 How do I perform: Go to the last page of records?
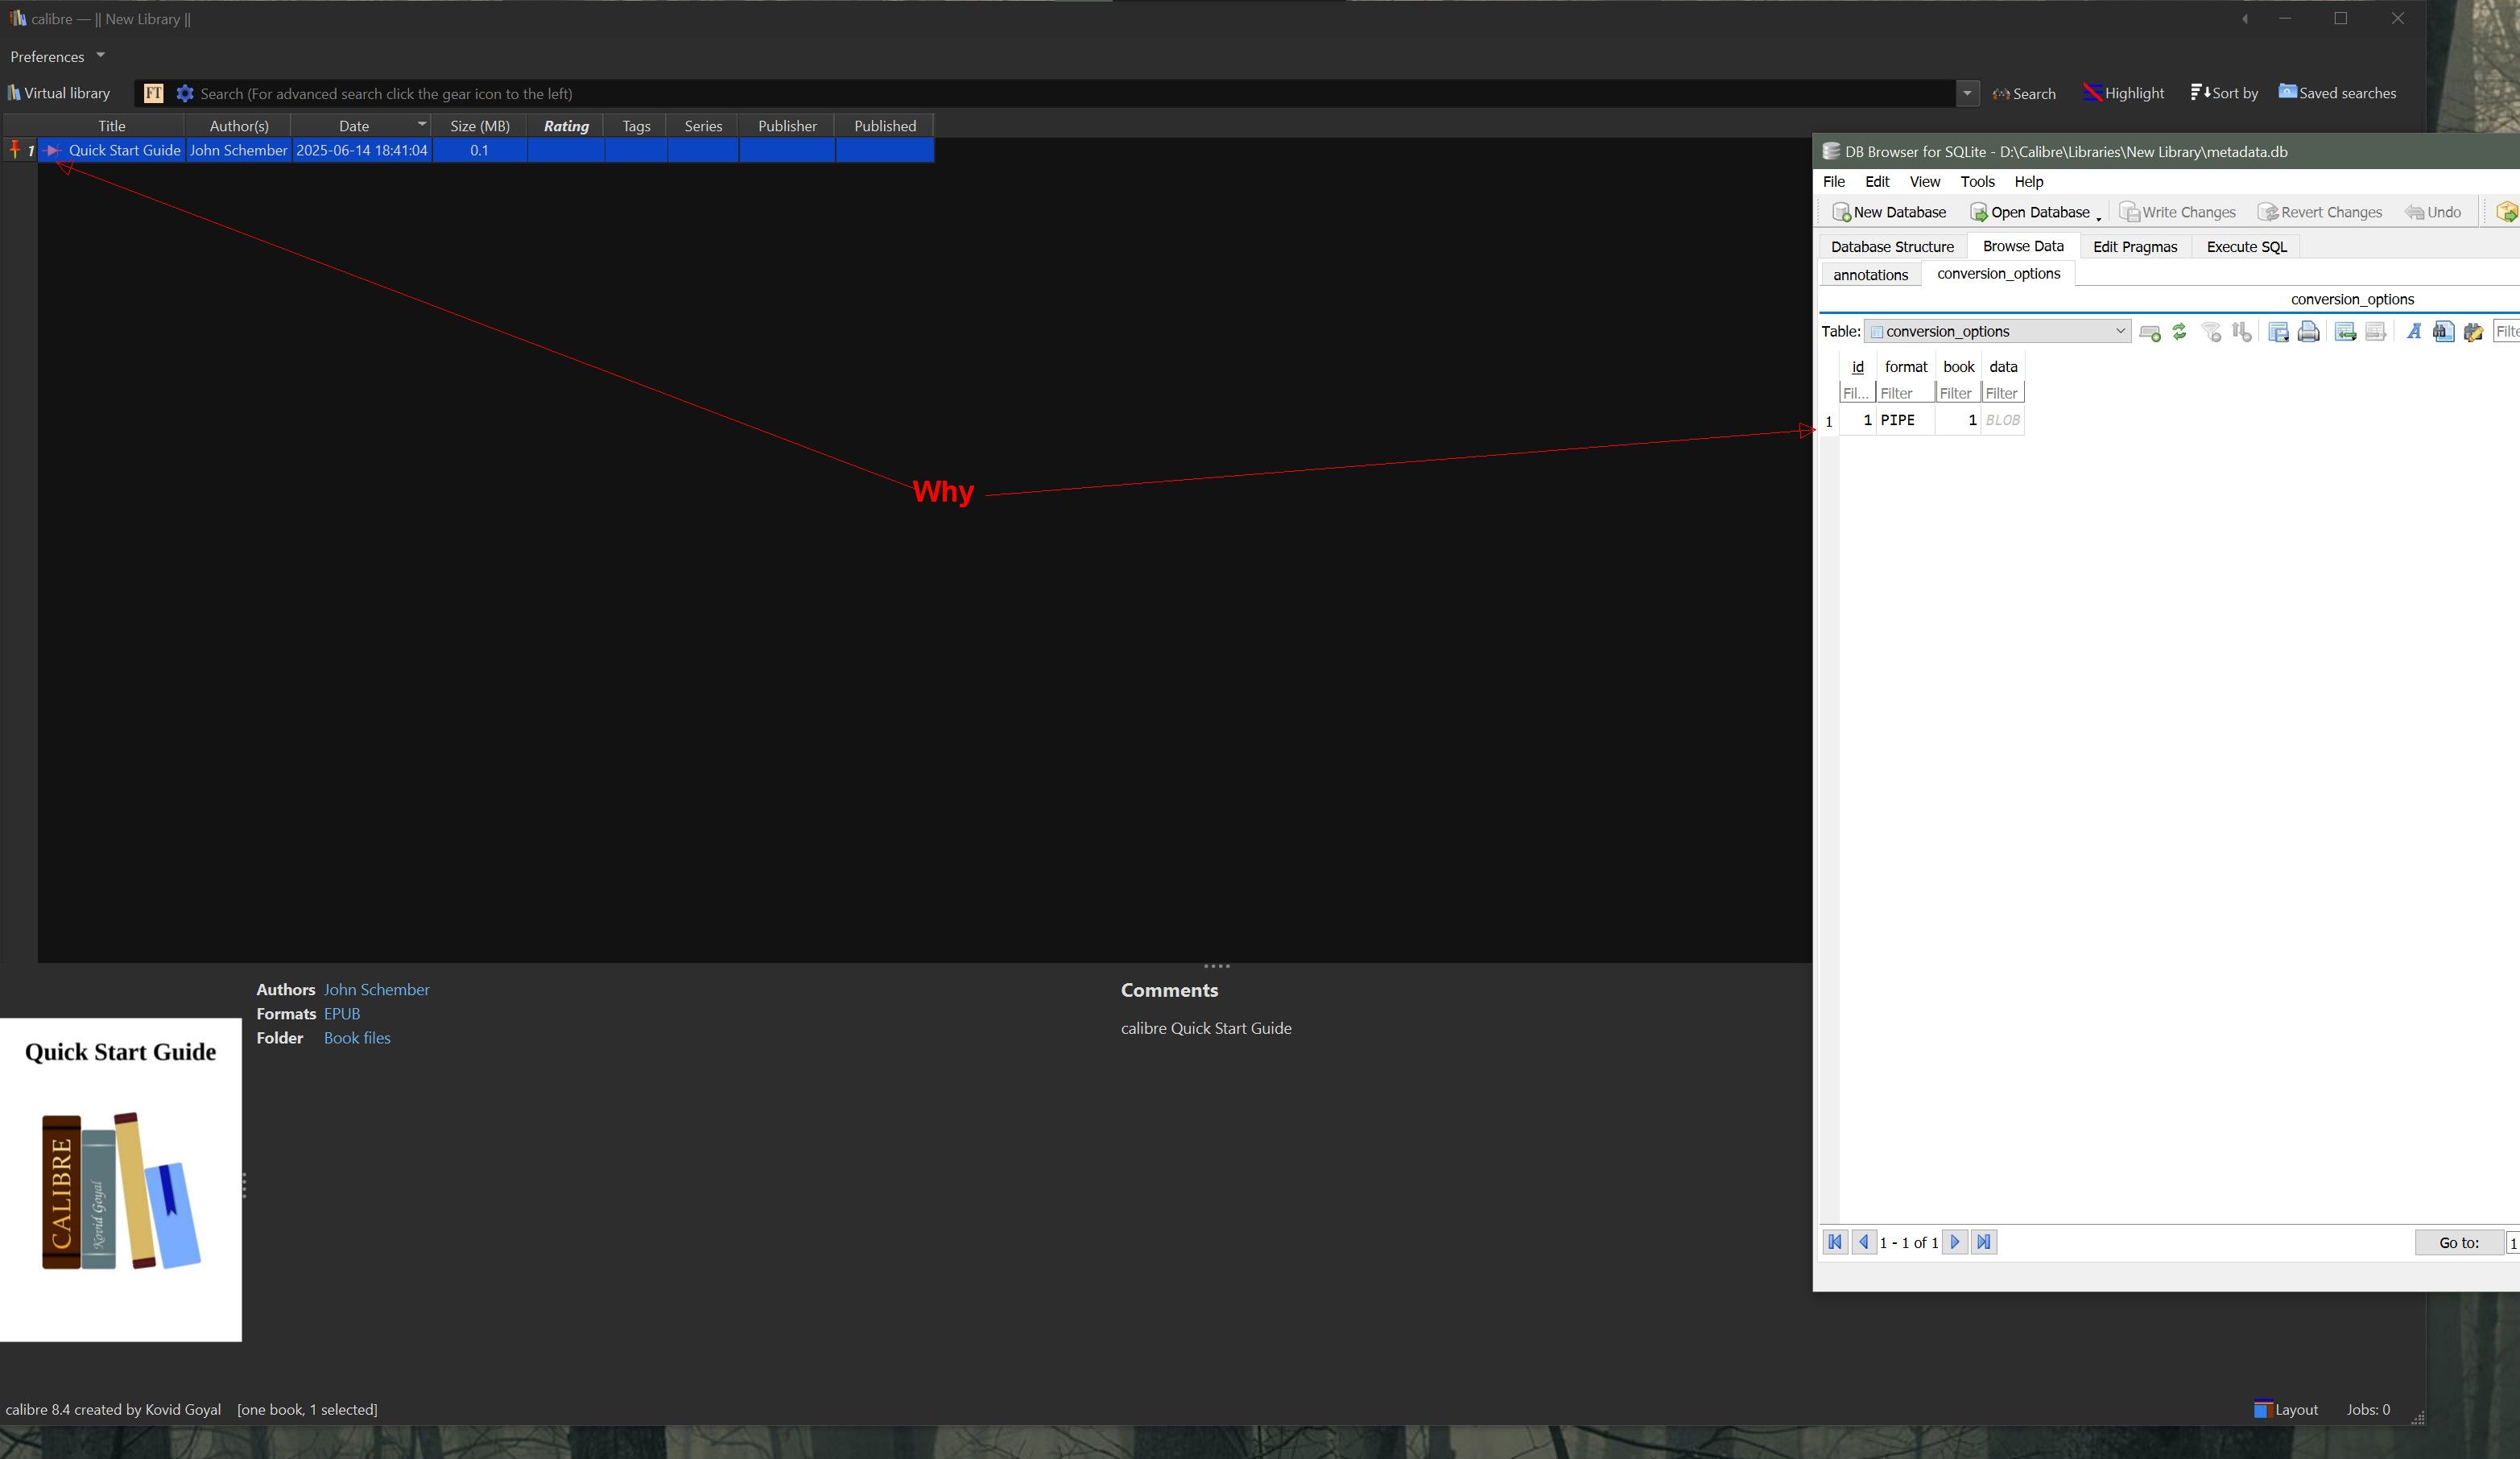click(1984, 1242)
